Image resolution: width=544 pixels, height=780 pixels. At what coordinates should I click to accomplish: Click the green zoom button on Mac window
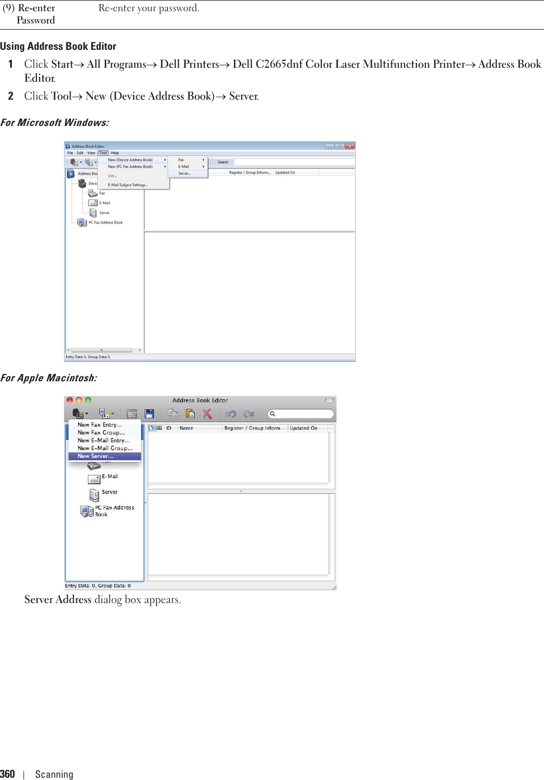[x=88, y=400]
